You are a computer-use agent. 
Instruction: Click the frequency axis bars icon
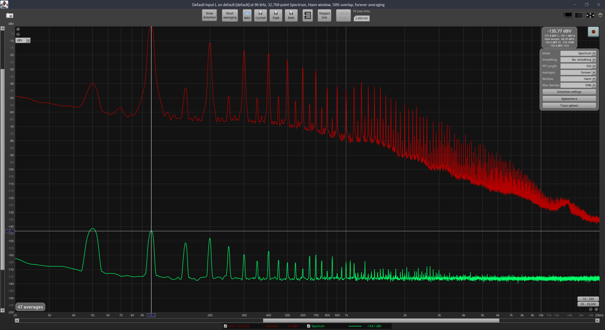coord(579,15)
